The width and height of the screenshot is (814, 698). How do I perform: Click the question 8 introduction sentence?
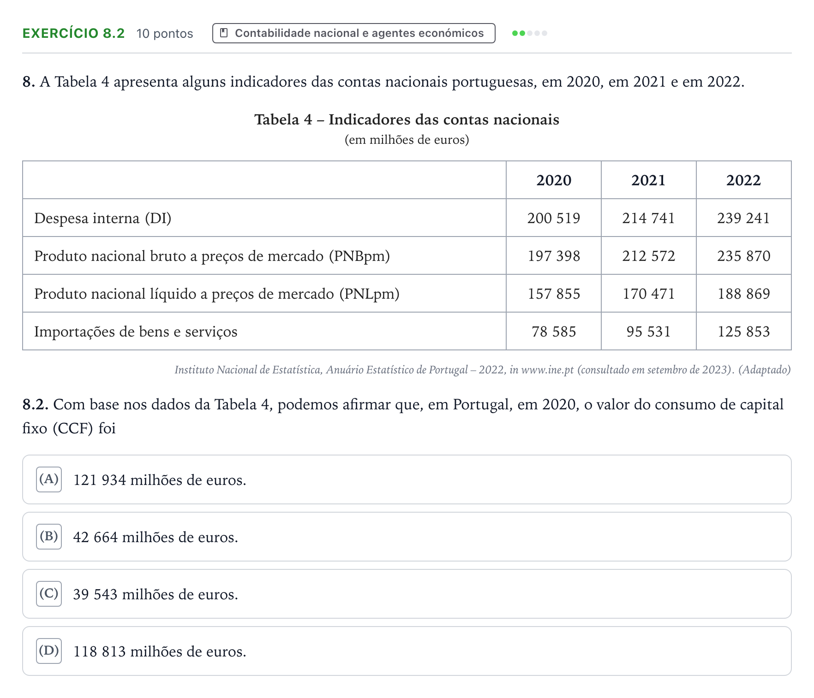[x=383, y=82]
